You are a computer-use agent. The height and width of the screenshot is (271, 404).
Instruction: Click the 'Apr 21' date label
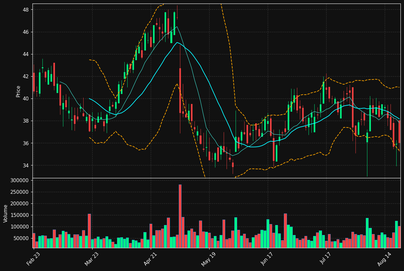coord(151,259)
